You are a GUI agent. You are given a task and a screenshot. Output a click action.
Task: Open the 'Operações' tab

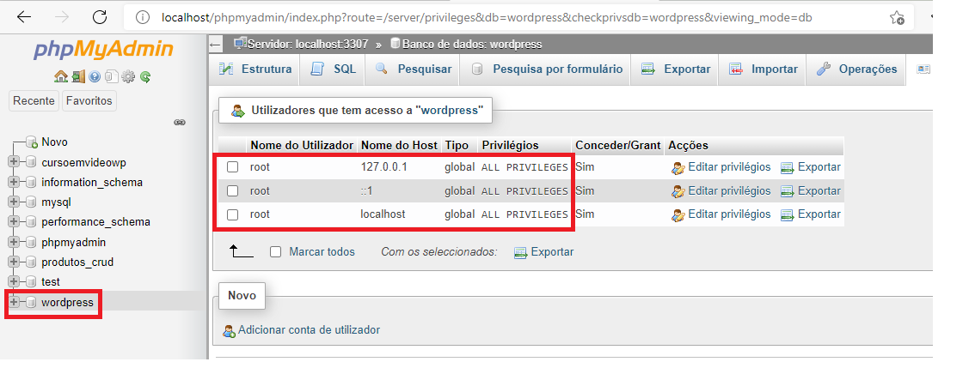pyautogui.click(x=856, y=69)
